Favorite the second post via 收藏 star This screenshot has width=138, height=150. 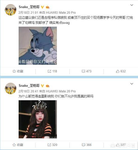[x=18, y=145]
